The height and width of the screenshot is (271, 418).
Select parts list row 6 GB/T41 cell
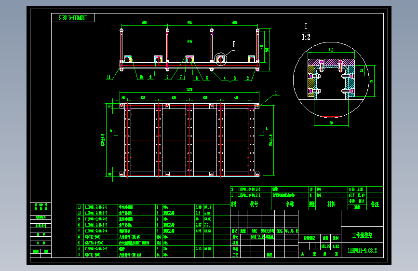pos(101,237)
